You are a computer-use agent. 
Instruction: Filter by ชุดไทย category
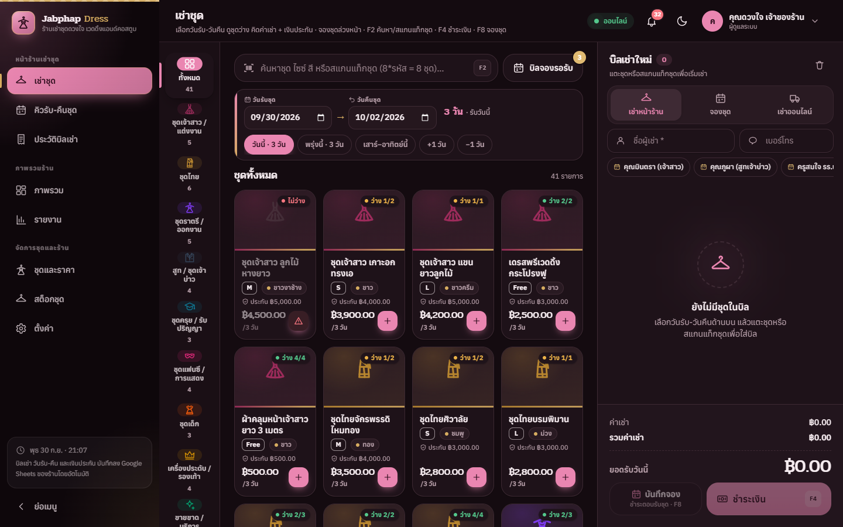(189, 174)
